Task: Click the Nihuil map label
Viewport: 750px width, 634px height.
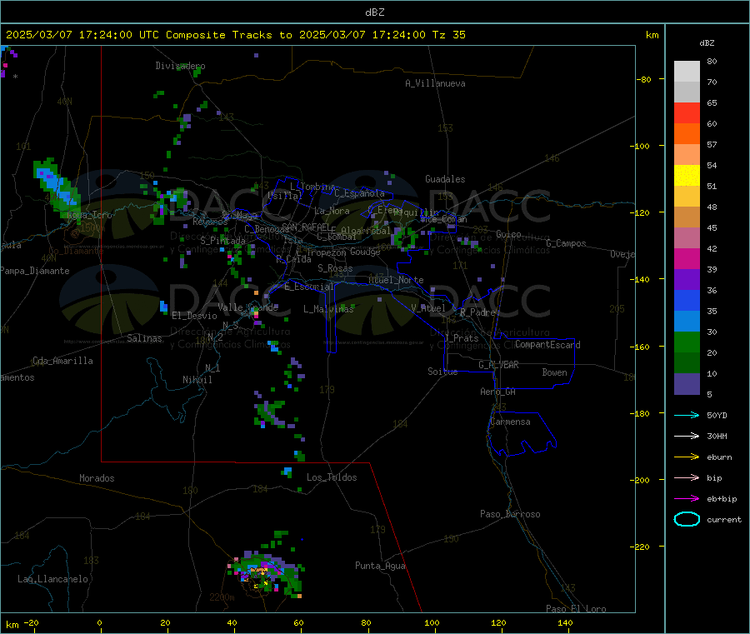Action: point(197,380)
